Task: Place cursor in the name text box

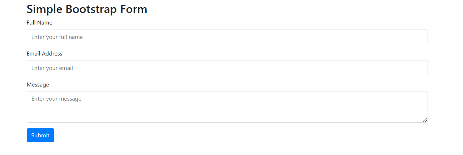Action: pyautogui.click(x=227, y=36)
